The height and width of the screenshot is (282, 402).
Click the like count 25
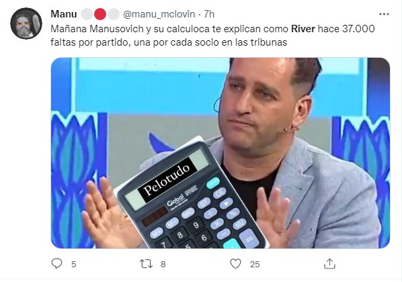[255, 264]
